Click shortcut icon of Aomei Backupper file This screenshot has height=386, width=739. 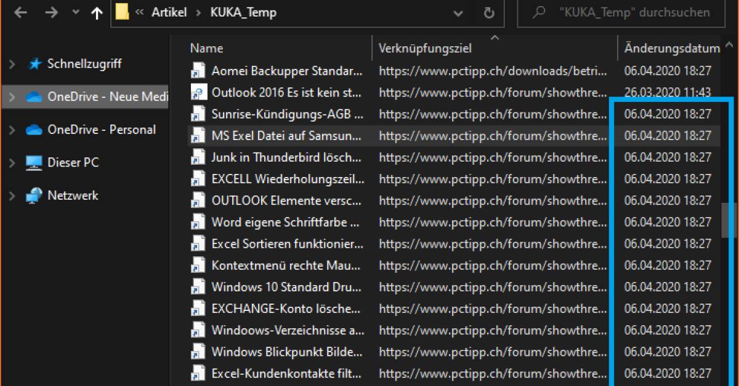pos(198,71)
